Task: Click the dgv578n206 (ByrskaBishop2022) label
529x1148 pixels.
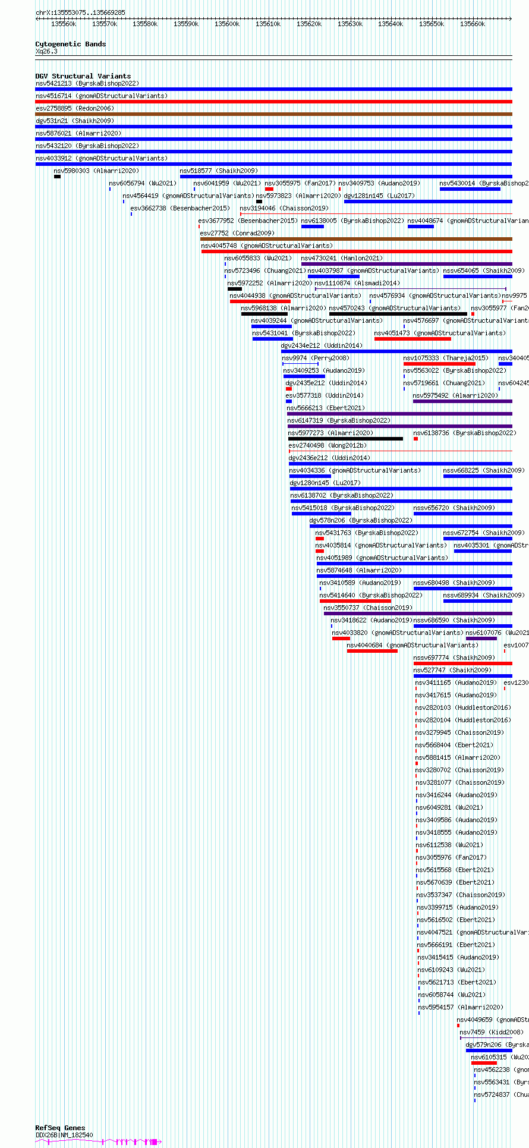Action: [361, 521]
